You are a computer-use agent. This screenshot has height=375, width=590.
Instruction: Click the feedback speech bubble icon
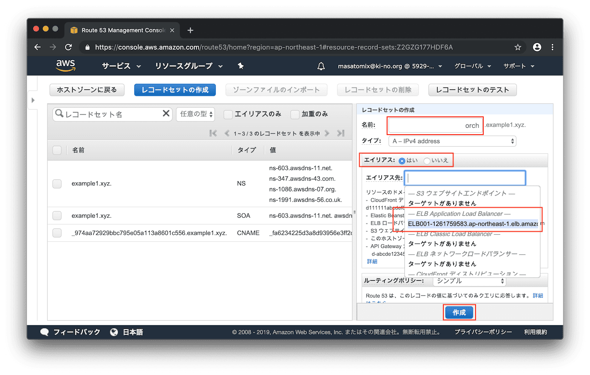(45, 332)
